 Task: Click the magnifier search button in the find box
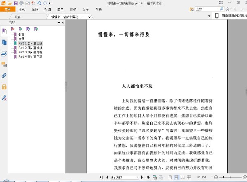(x=221, y=9)
